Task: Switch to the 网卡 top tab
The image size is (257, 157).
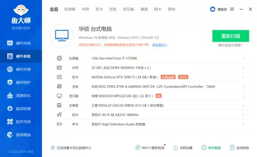Action: [x=158, y=9]
